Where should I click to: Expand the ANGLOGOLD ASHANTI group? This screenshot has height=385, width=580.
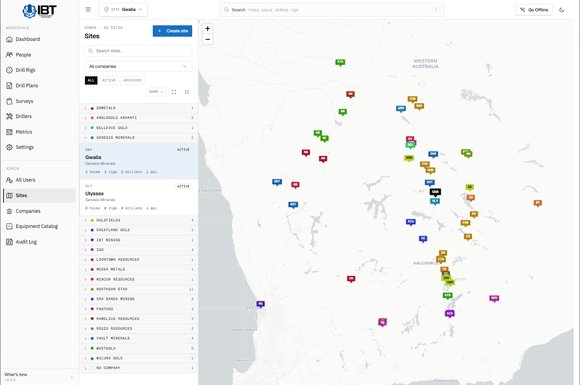(138, 118)
